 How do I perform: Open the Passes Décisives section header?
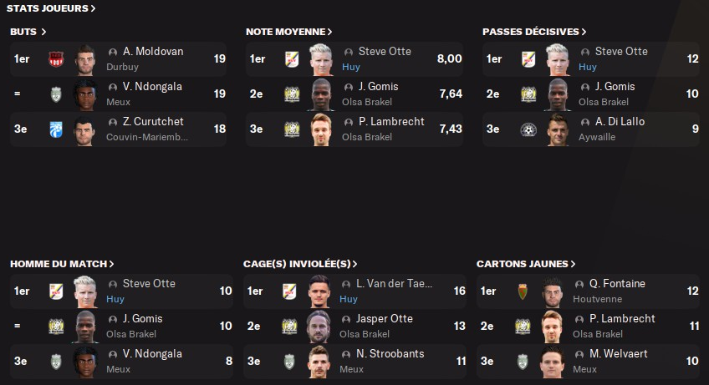(x=533, y=32)
